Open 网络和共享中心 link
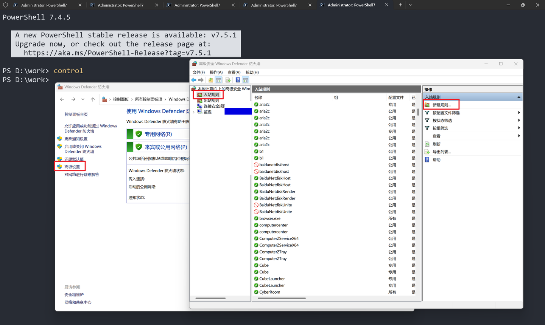Image resolution: width=545 pixels, height=325 pixels. click(78, 302)
